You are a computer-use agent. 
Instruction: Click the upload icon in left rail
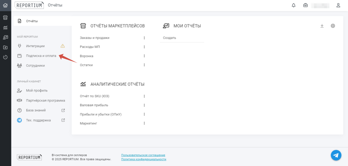pyautogui.click(x=5, y=47)
